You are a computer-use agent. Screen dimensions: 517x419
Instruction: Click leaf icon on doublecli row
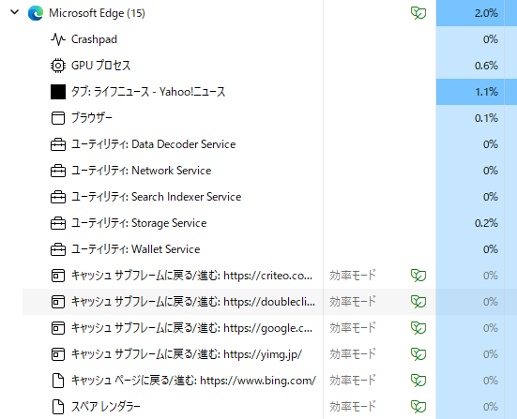(418, 302)
